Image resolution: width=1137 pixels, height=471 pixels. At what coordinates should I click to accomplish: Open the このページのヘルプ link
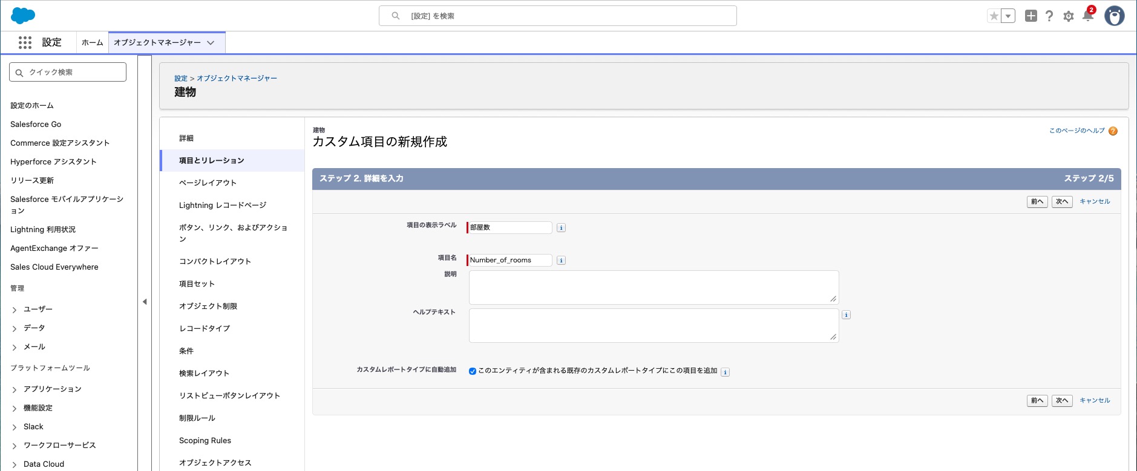point(1076,131)
